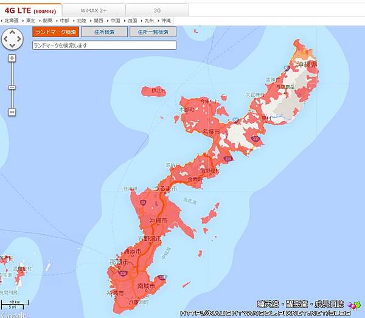
Task: Open the 沖縄 region link
Action: tap(166, 21)
